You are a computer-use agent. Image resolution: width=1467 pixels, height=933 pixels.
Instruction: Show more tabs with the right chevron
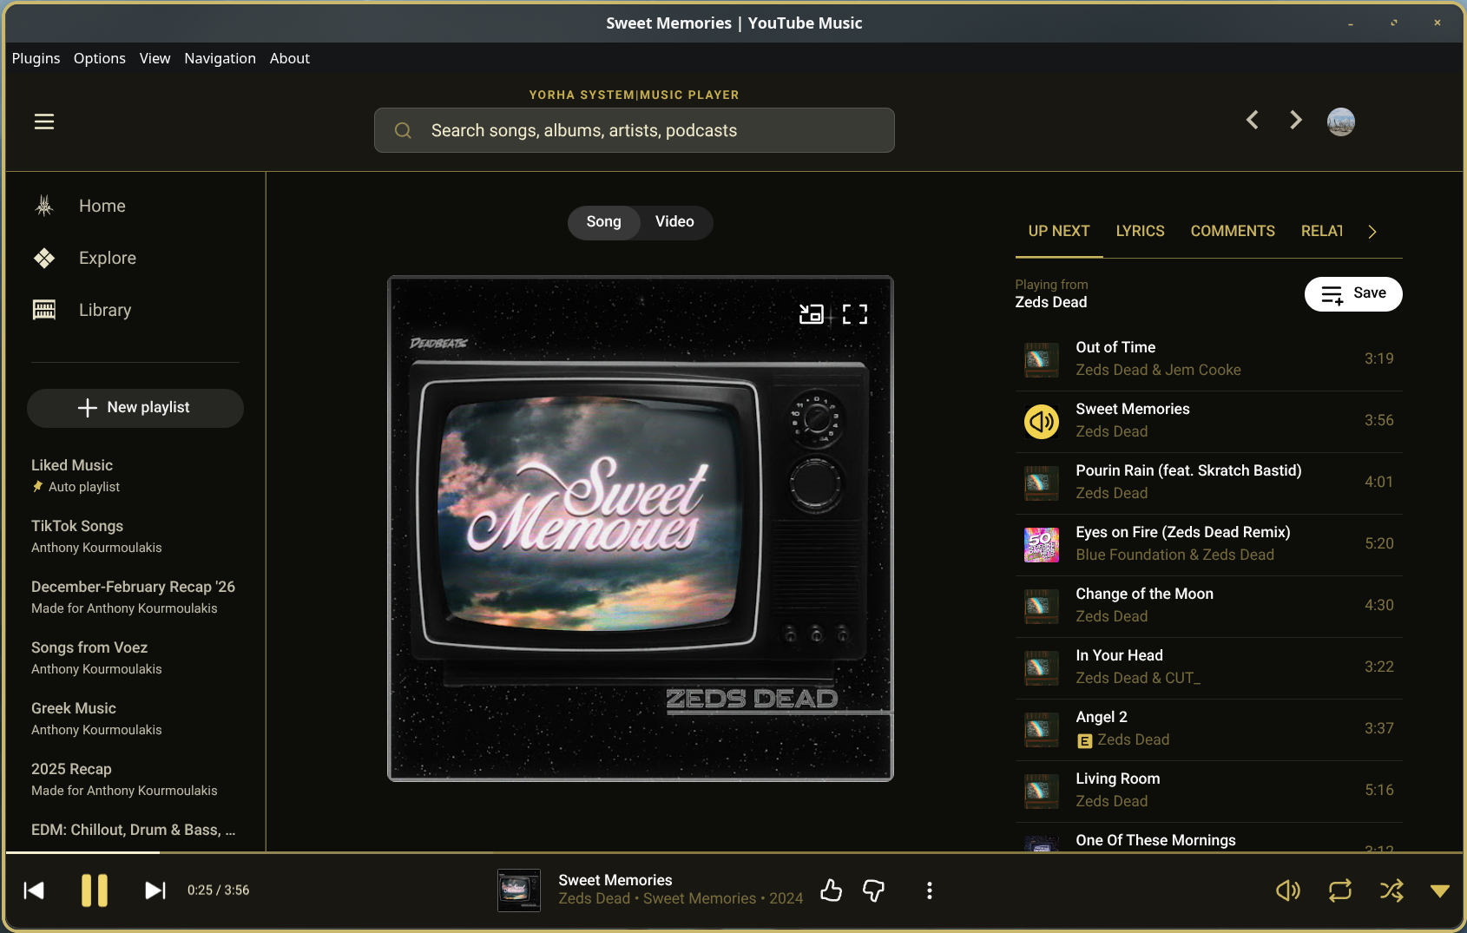(1372, 232)
